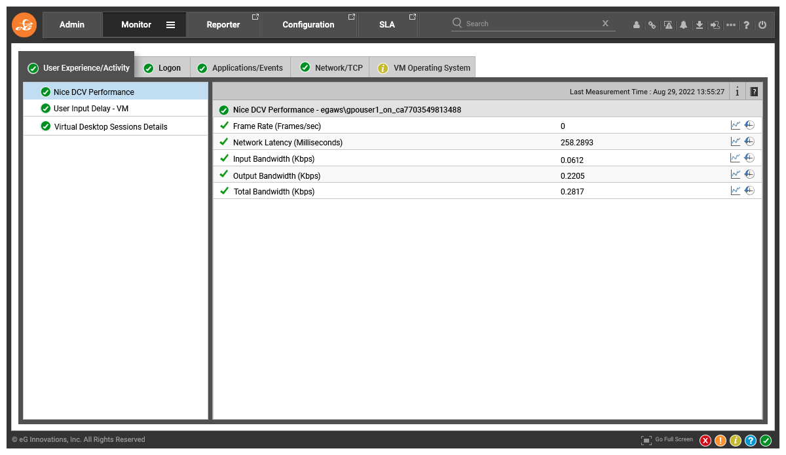
Task: View history clock for Frame Rate
Action: point(749,125)
